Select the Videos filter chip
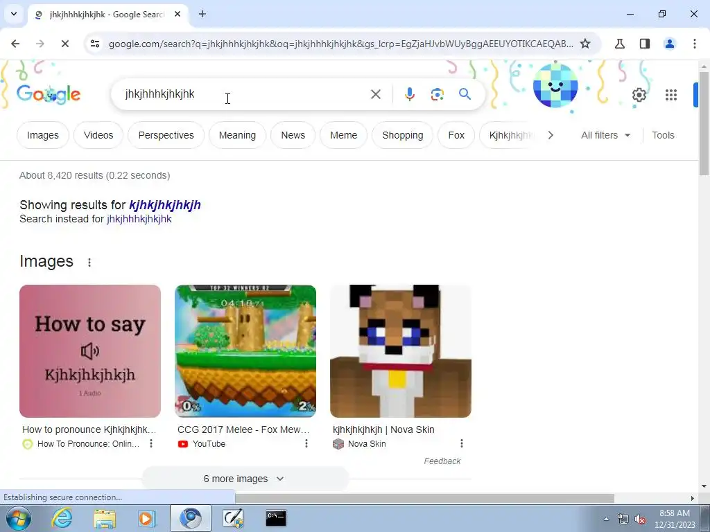Screen dimensions: 710x532 coord(98,135)
